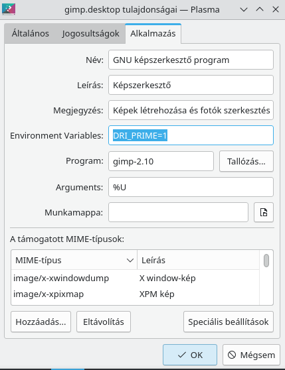This screenshot has height=370, width=285.
Task: Confirm with the OK button
Action: coord(190,355)
